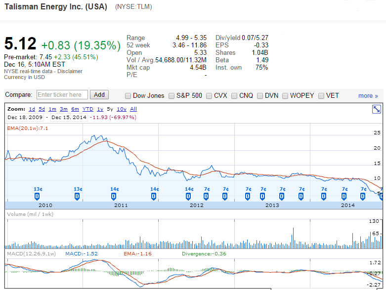The image size is (386, 290).
Task: Select the 2012 label on timeline
Action: pos(196,205)
